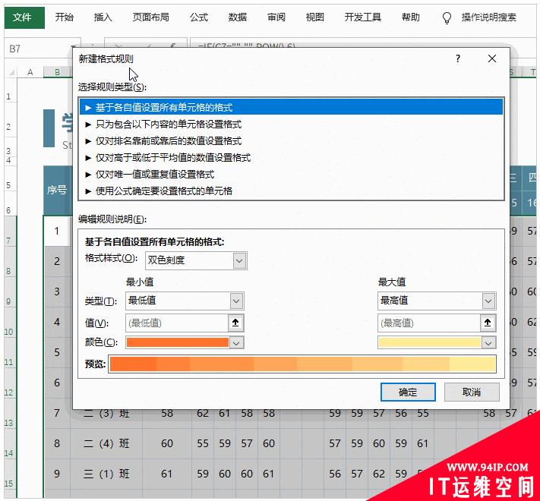The image size is (540, 501).
Task: Select rule 仅对高于或低于平均值的数值设置格式
Action: (292, 158)
